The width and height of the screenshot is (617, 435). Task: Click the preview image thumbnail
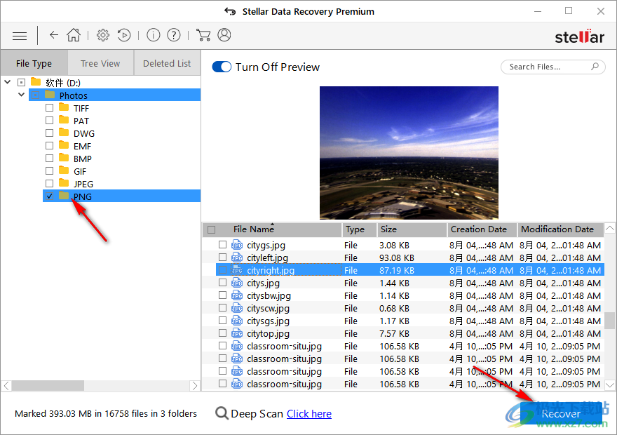[x=409, y=153]
